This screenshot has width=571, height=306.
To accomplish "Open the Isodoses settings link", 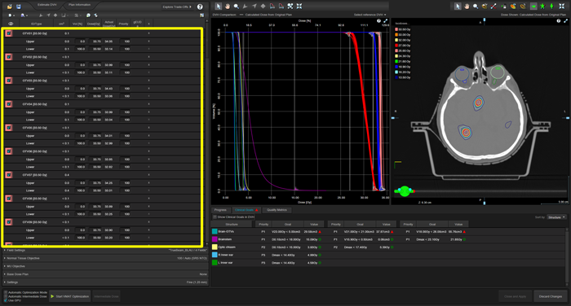I will [402, 24].
